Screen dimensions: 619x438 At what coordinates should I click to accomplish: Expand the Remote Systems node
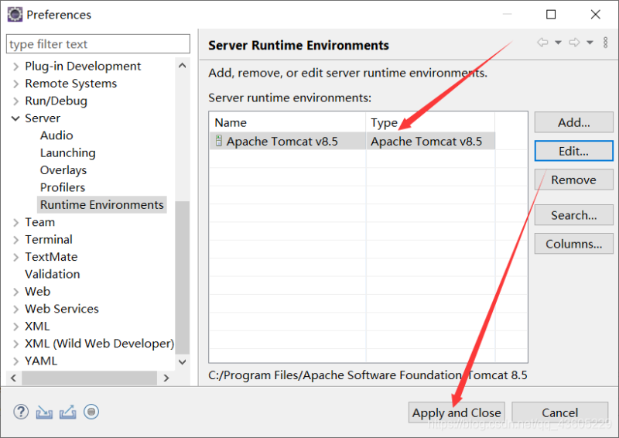[15, 84]
